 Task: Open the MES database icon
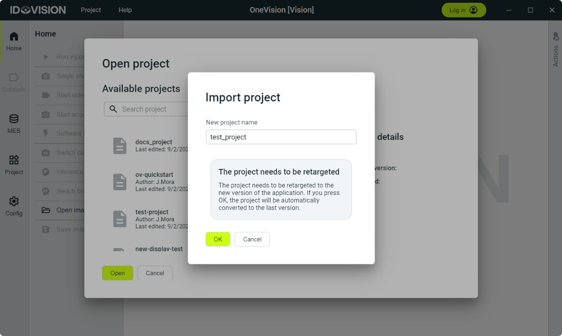[x=14, y=119]
